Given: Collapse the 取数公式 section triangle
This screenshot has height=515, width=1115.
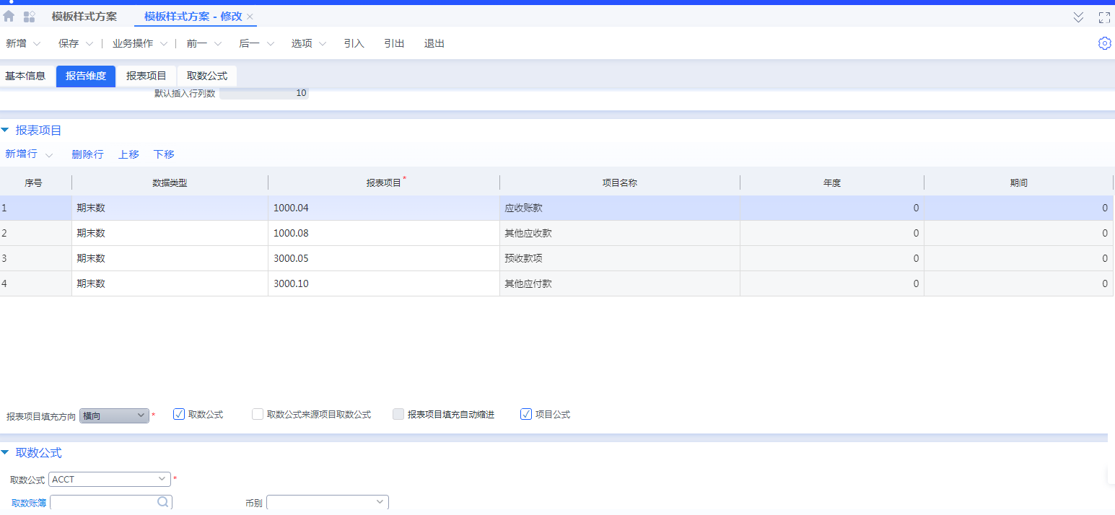Looking at the screenshot, I should tap(6, 453).
